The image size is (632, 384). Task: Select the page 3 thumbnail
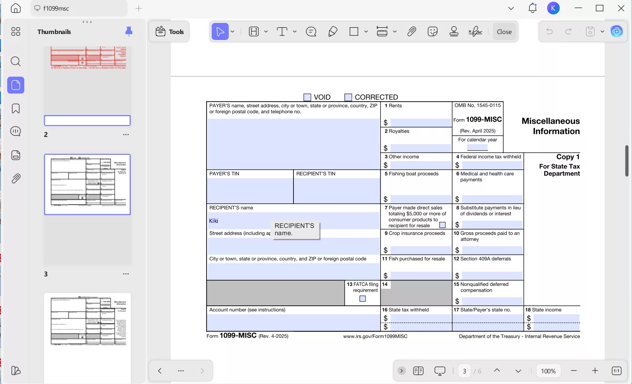click(87, 185)
